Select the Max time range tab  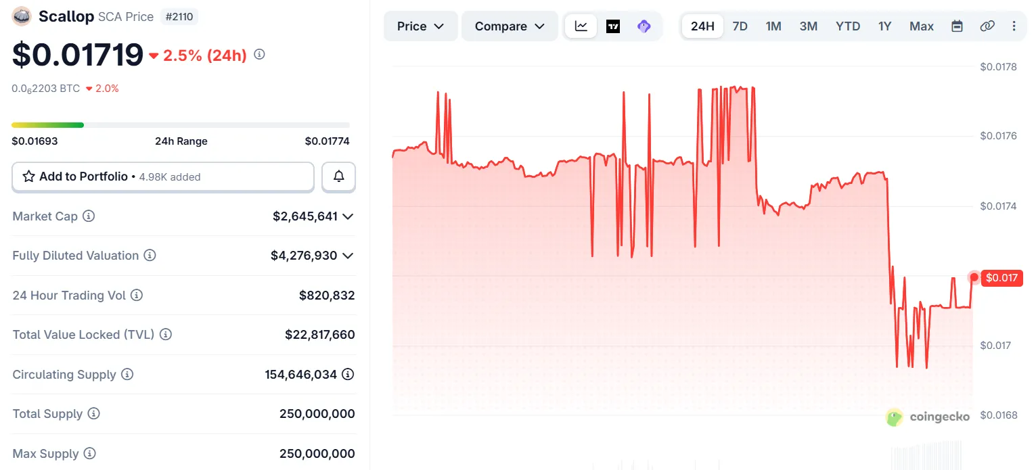pos(921,26)
